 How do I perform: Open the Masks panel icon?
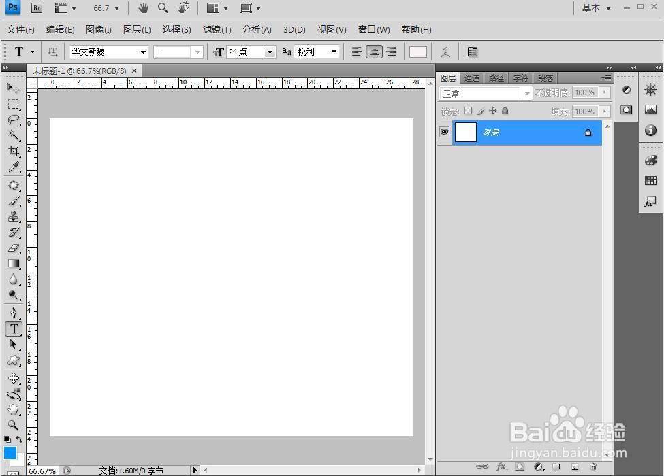[x=627, y=110]
